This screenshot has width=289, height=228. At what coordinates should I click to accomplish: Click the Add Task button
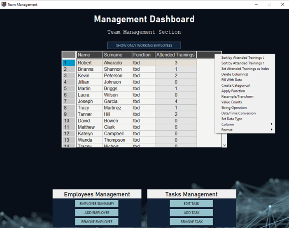191,213
